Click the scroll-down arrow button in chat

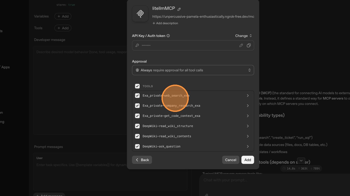point(301,161)
